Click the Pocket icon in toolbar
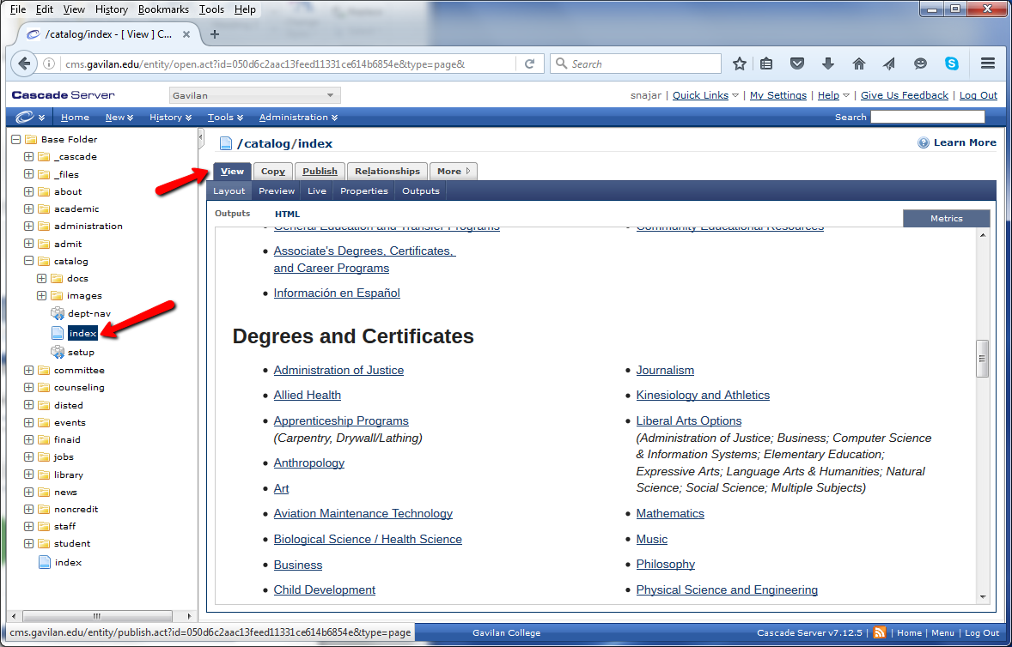Image resolution: width=1012 pixels, height=647 pixels. pos(797,63)
